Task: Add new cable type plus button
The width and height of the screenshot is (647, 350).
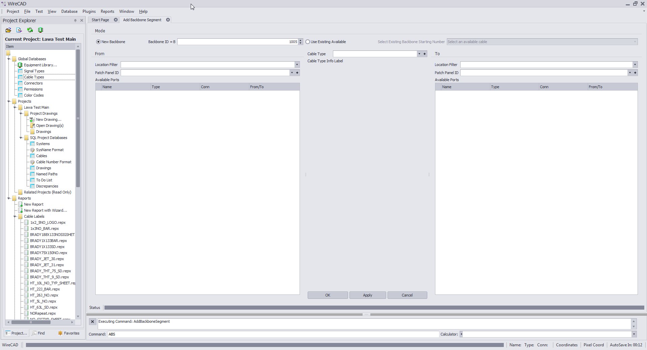Action: 425,54
